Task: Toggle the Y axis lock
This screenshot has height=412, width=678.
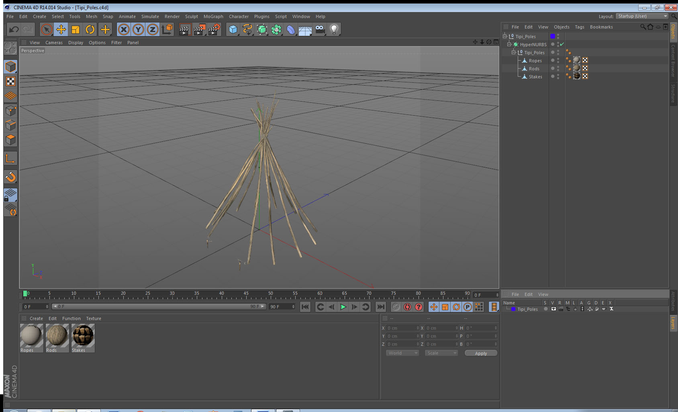Action: 138,29
